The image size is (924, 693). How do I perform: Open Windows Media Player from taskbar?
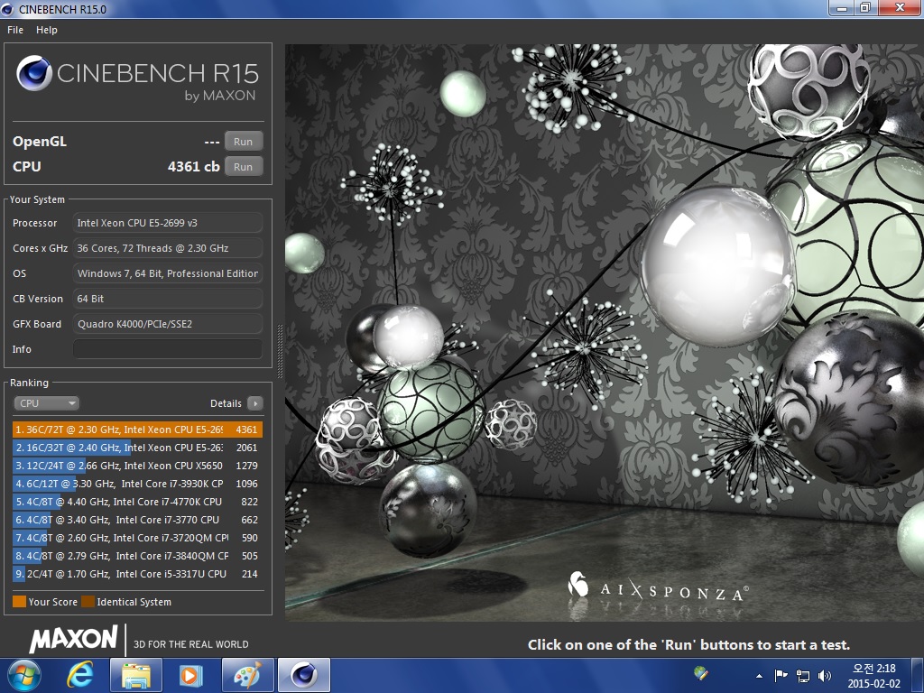coord(190,675)
